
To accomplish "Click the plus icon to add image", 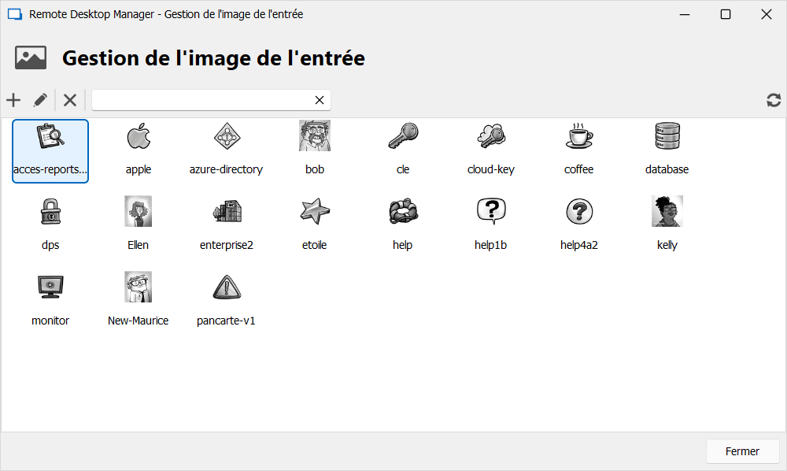I will [13, 100].
